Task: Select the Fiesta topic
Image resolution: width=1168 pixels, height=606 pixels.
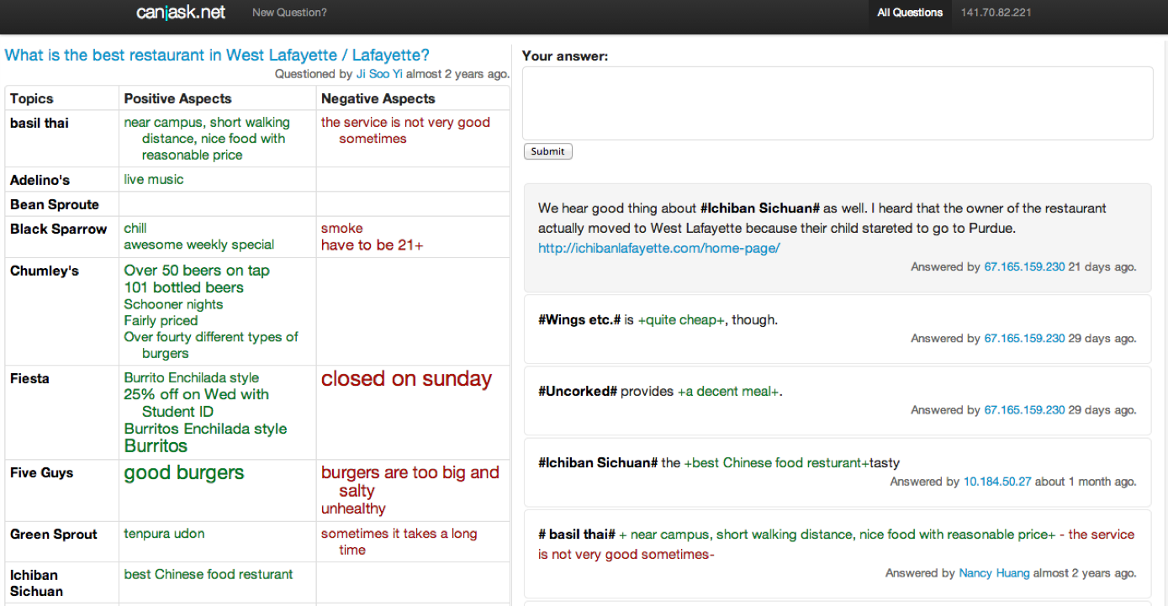Action: pos(29,378)
